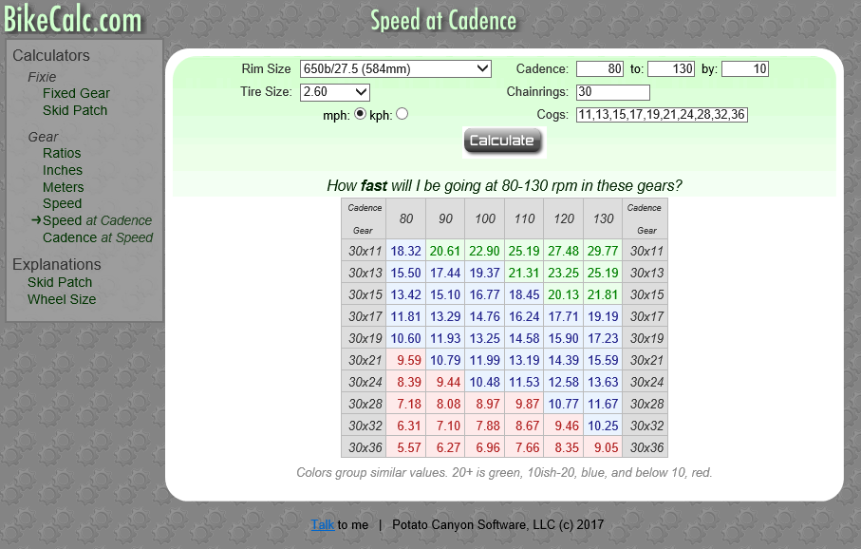861x549 pixels.
Task: Open Skid Patch explanation page
Action: coord(60,282)
